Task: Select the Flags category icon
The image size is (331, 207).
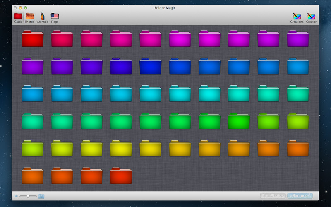Action: click(x=55, y=18)
